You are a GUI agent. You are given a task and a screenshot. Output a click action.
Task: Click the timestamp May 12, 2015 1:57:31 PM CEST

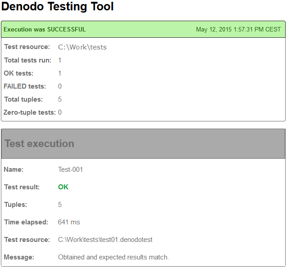tap(238, 29)
